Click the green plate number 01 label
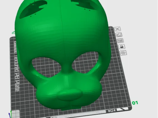This screenshot has height=118, width=158. tap(135, 103)
